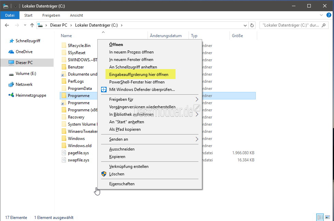Image resolution: width=334 pixels, height=221 pixels.
Task: Click the Netzwerk icon in the sidebar
Action: (x=11, y=84)
